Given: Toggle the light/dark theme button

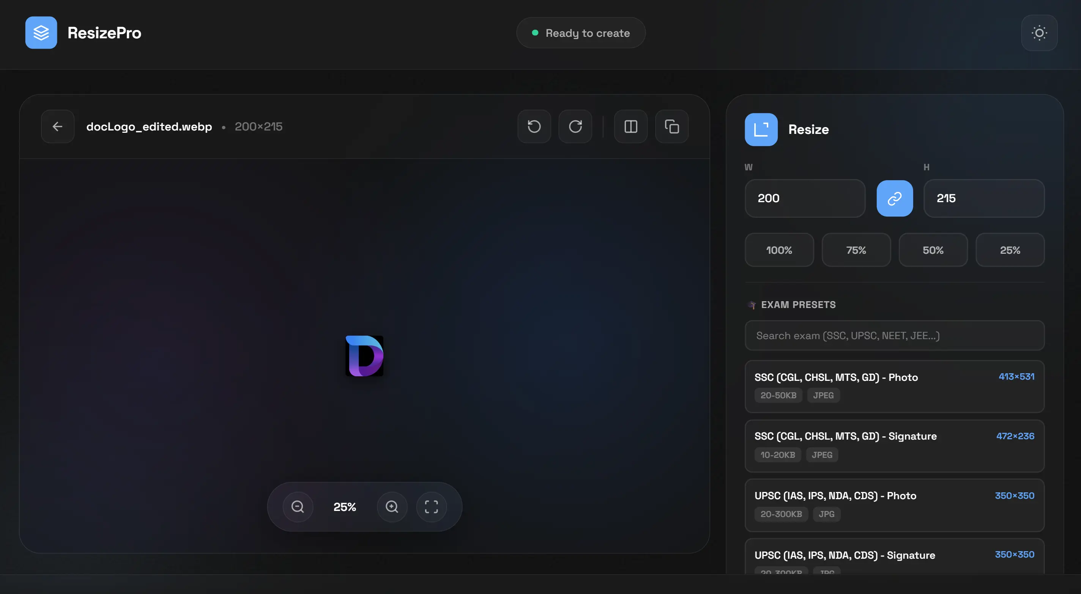Looking at the screenshot, I should click(1038, 33).
